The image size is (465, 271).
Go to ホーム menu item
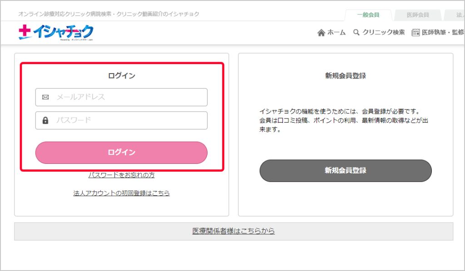coord(336,33)
